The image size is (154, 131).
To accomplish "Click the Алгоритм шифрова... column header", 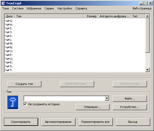I will 114,16.
